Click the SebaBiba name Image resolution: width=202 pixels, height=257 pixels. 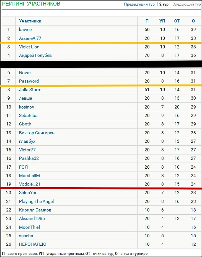[28, 115]
